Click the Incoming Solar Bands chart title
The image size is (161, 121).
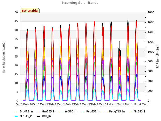tap(80, 3)
